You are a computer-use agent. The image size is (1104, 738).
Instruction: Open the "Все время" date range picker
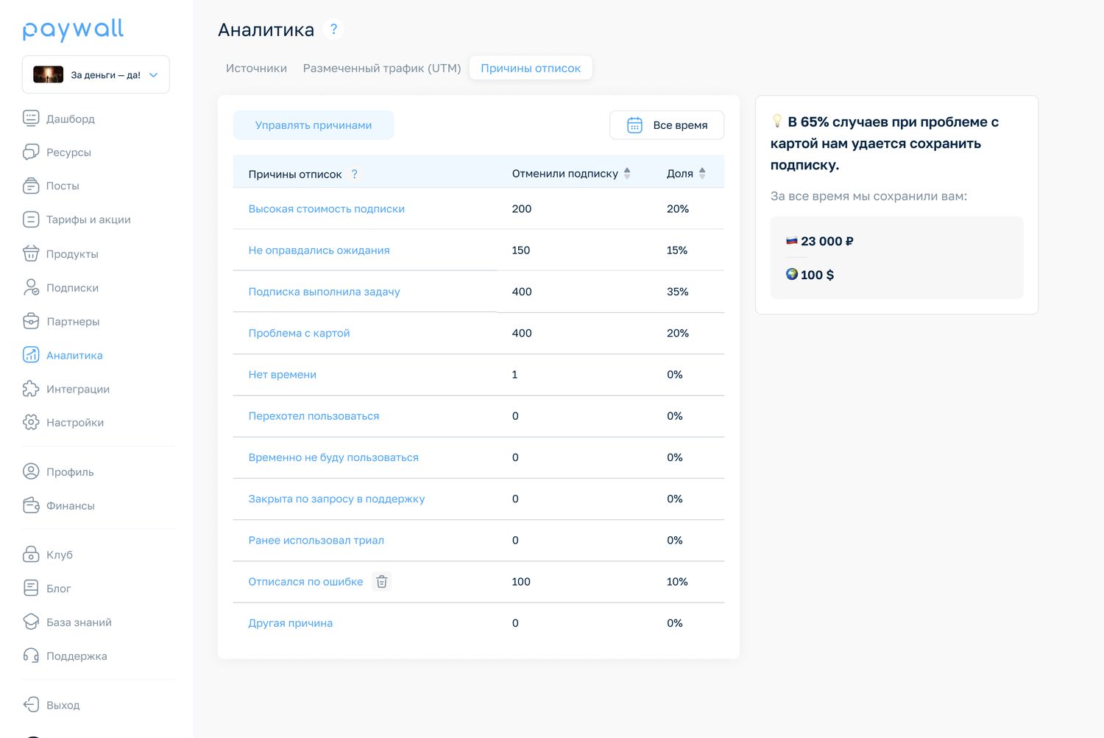[667, 125]
